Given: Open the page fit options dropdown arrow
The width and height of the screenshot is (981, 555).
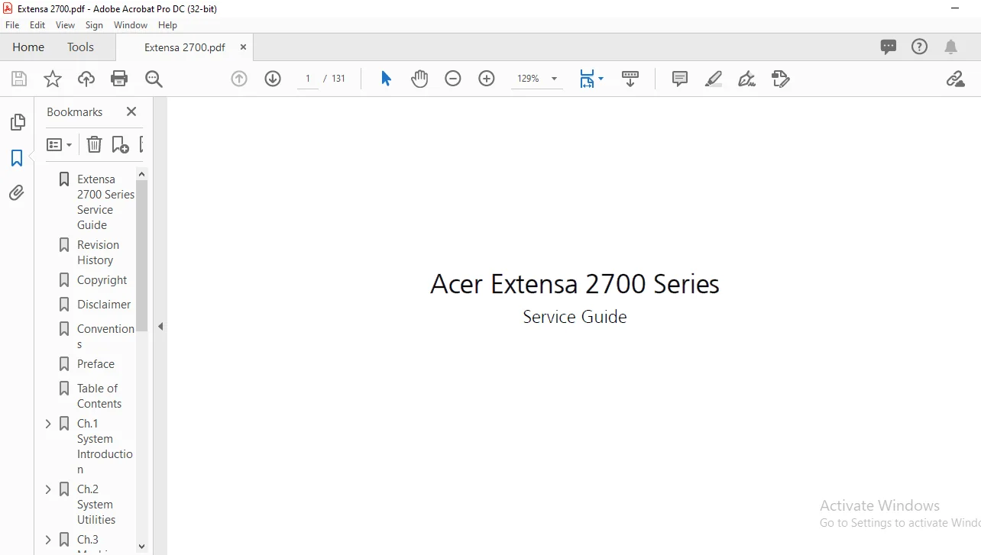Looking at the screenshot, I should tap(601, 79).
